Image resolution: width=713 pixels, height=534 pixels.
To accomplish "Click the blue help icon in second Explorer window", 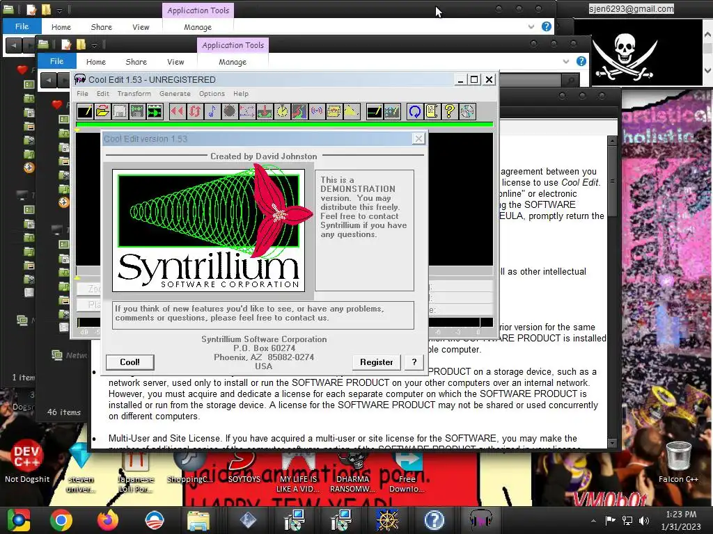I will click(x=581, y=61).
